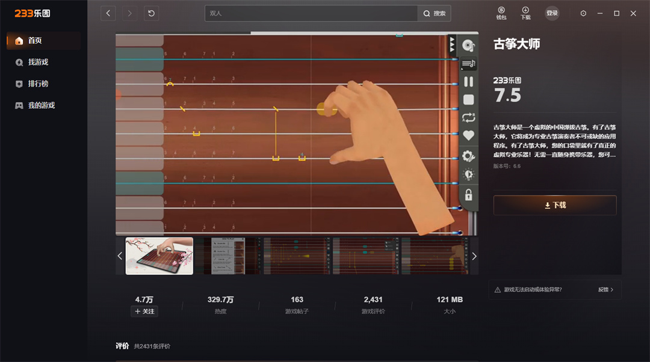Select the fifth thumbnail with hand
The width and height of the screenshot is (650, 362).
pos(435,256)
